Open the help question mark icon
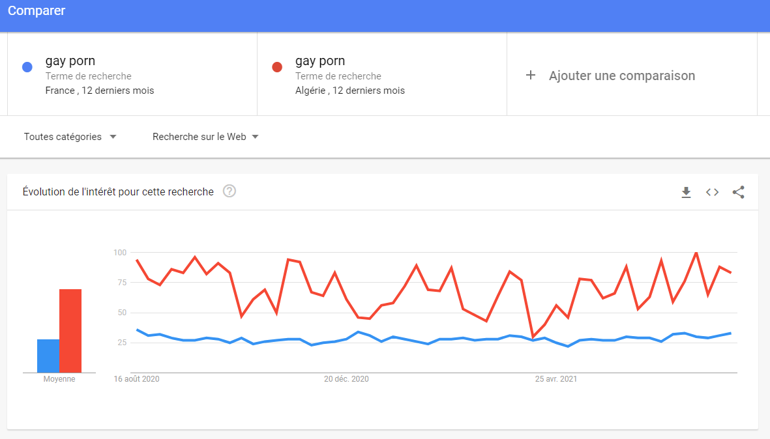This screenshot has width=770, height=439. 230,191
